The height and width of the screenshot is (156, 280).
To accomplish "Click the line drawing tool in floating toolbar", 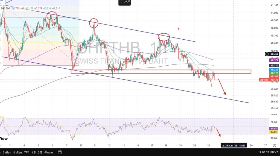I will [x=127, y=2].
